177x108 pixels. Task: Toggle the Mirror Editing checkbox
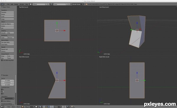click(x=2, y=101)
